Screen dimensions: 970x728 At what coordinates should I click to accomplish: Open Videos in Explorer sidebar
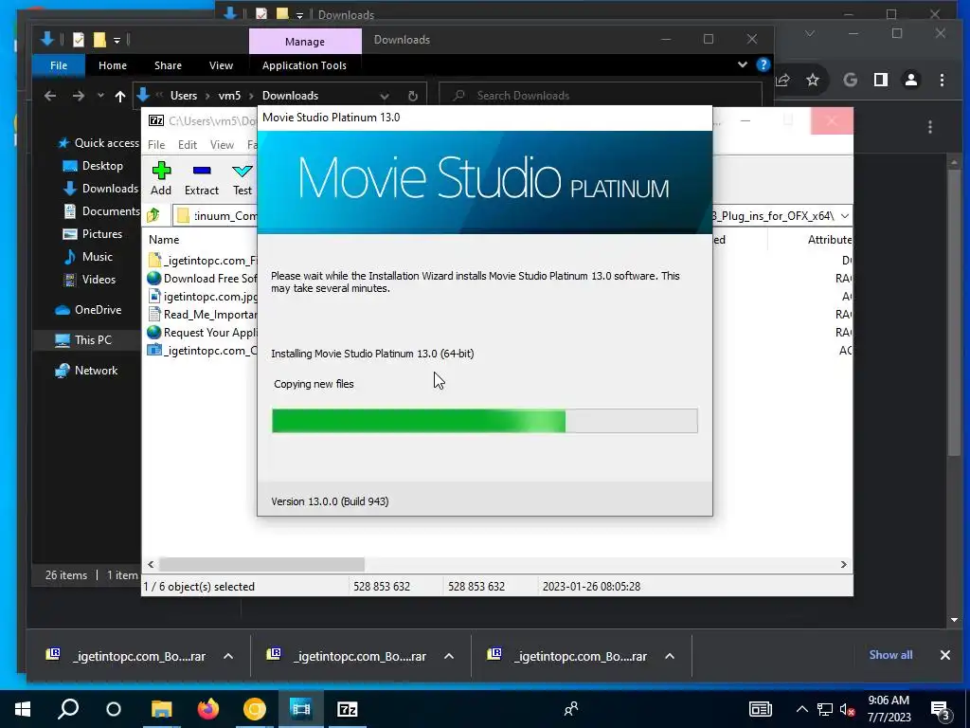90,280
